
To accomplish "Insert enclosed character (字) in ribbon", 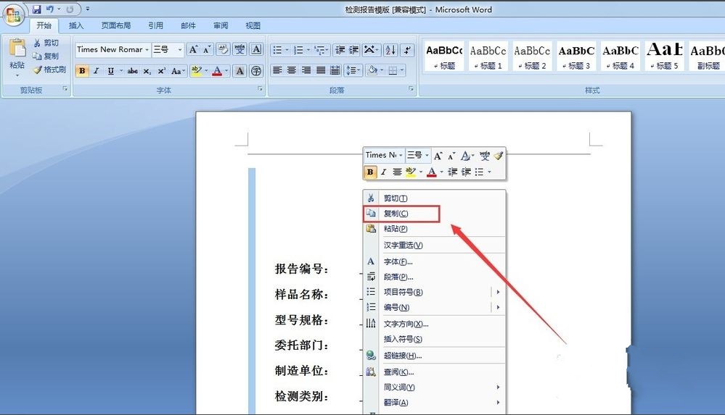I will click(256, 71).
